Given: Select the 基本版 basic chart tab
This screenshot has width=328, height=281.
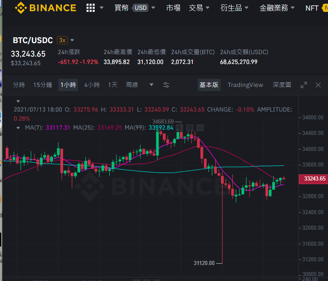Looking at the screenshot, I should [x=209, y=85].
